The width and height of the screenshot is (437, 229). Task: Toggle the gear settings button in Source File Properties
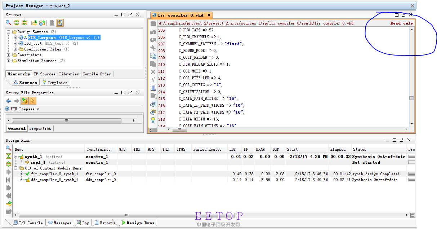click(x=24, y=101)
